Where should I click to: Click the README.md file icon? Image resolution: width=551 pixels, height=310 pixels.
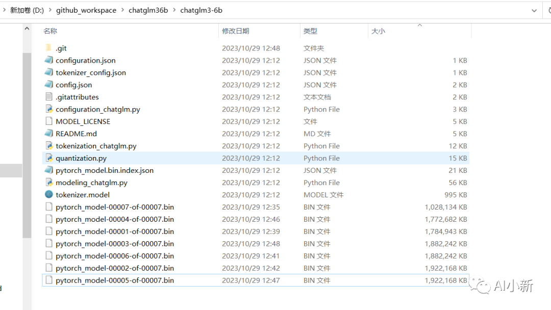[49, 134]
